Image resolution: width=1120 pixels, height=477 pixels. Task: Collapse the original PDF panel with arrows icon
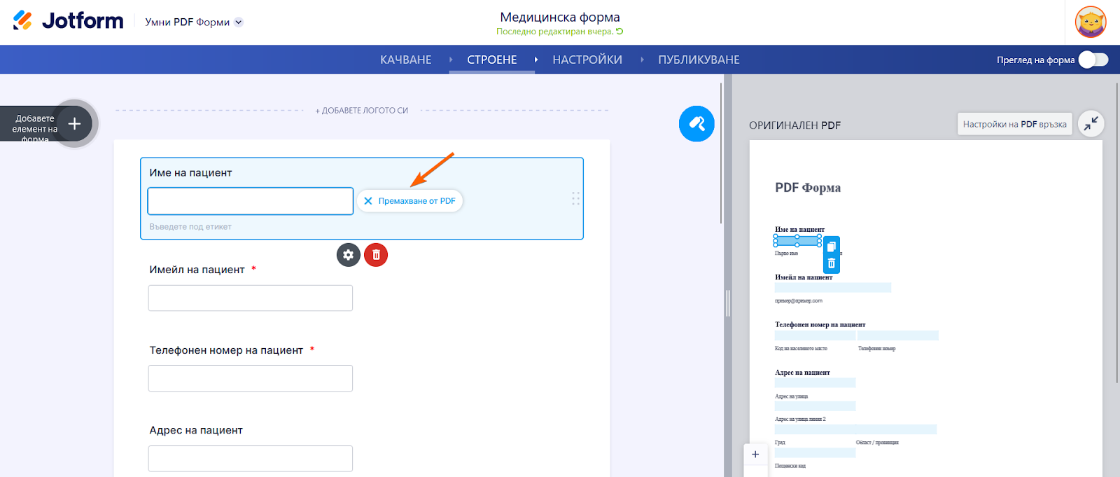click(x=1091, y=124)
